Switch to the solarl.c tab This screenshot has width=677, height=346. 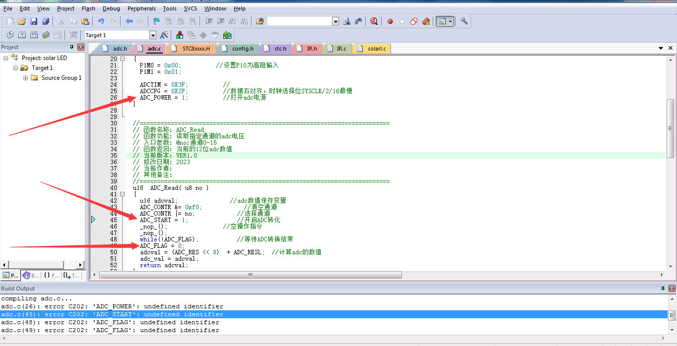(372, 49)
